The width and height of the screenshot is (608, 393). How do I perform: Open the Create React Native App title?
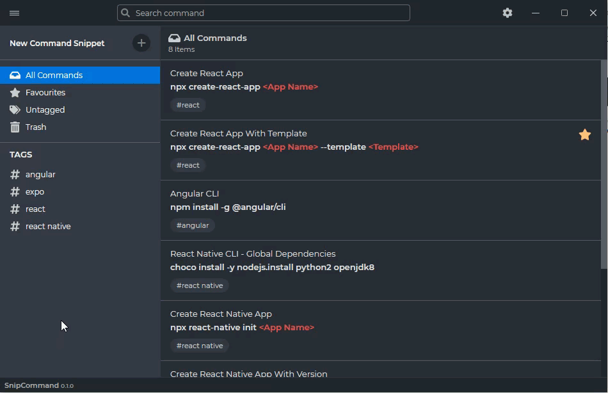pos(221,314)
